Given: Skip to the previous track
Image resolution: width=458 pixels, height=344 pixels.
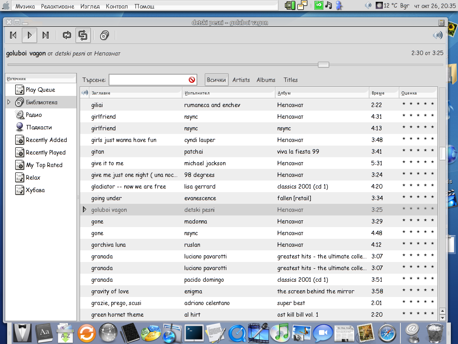Looking at the screenshot, I should 13,35.
